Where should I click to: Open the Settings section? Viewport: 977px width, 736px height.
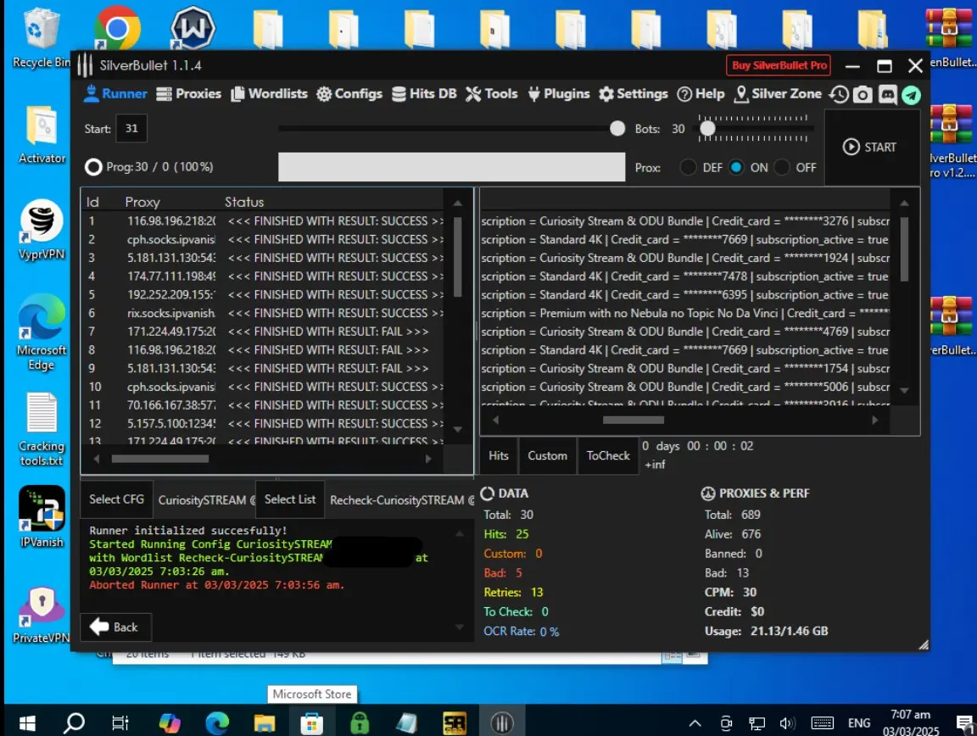pyautogui.click(x=633, y=93)
